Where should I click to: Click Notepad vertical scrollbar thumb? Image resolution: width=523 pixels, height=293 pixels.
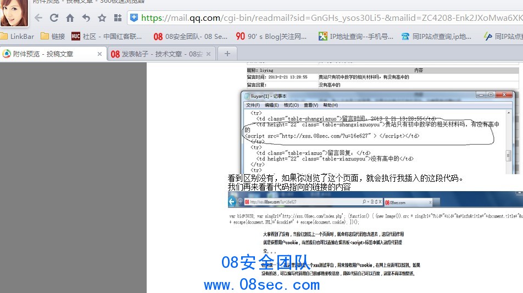coord(508,156)
